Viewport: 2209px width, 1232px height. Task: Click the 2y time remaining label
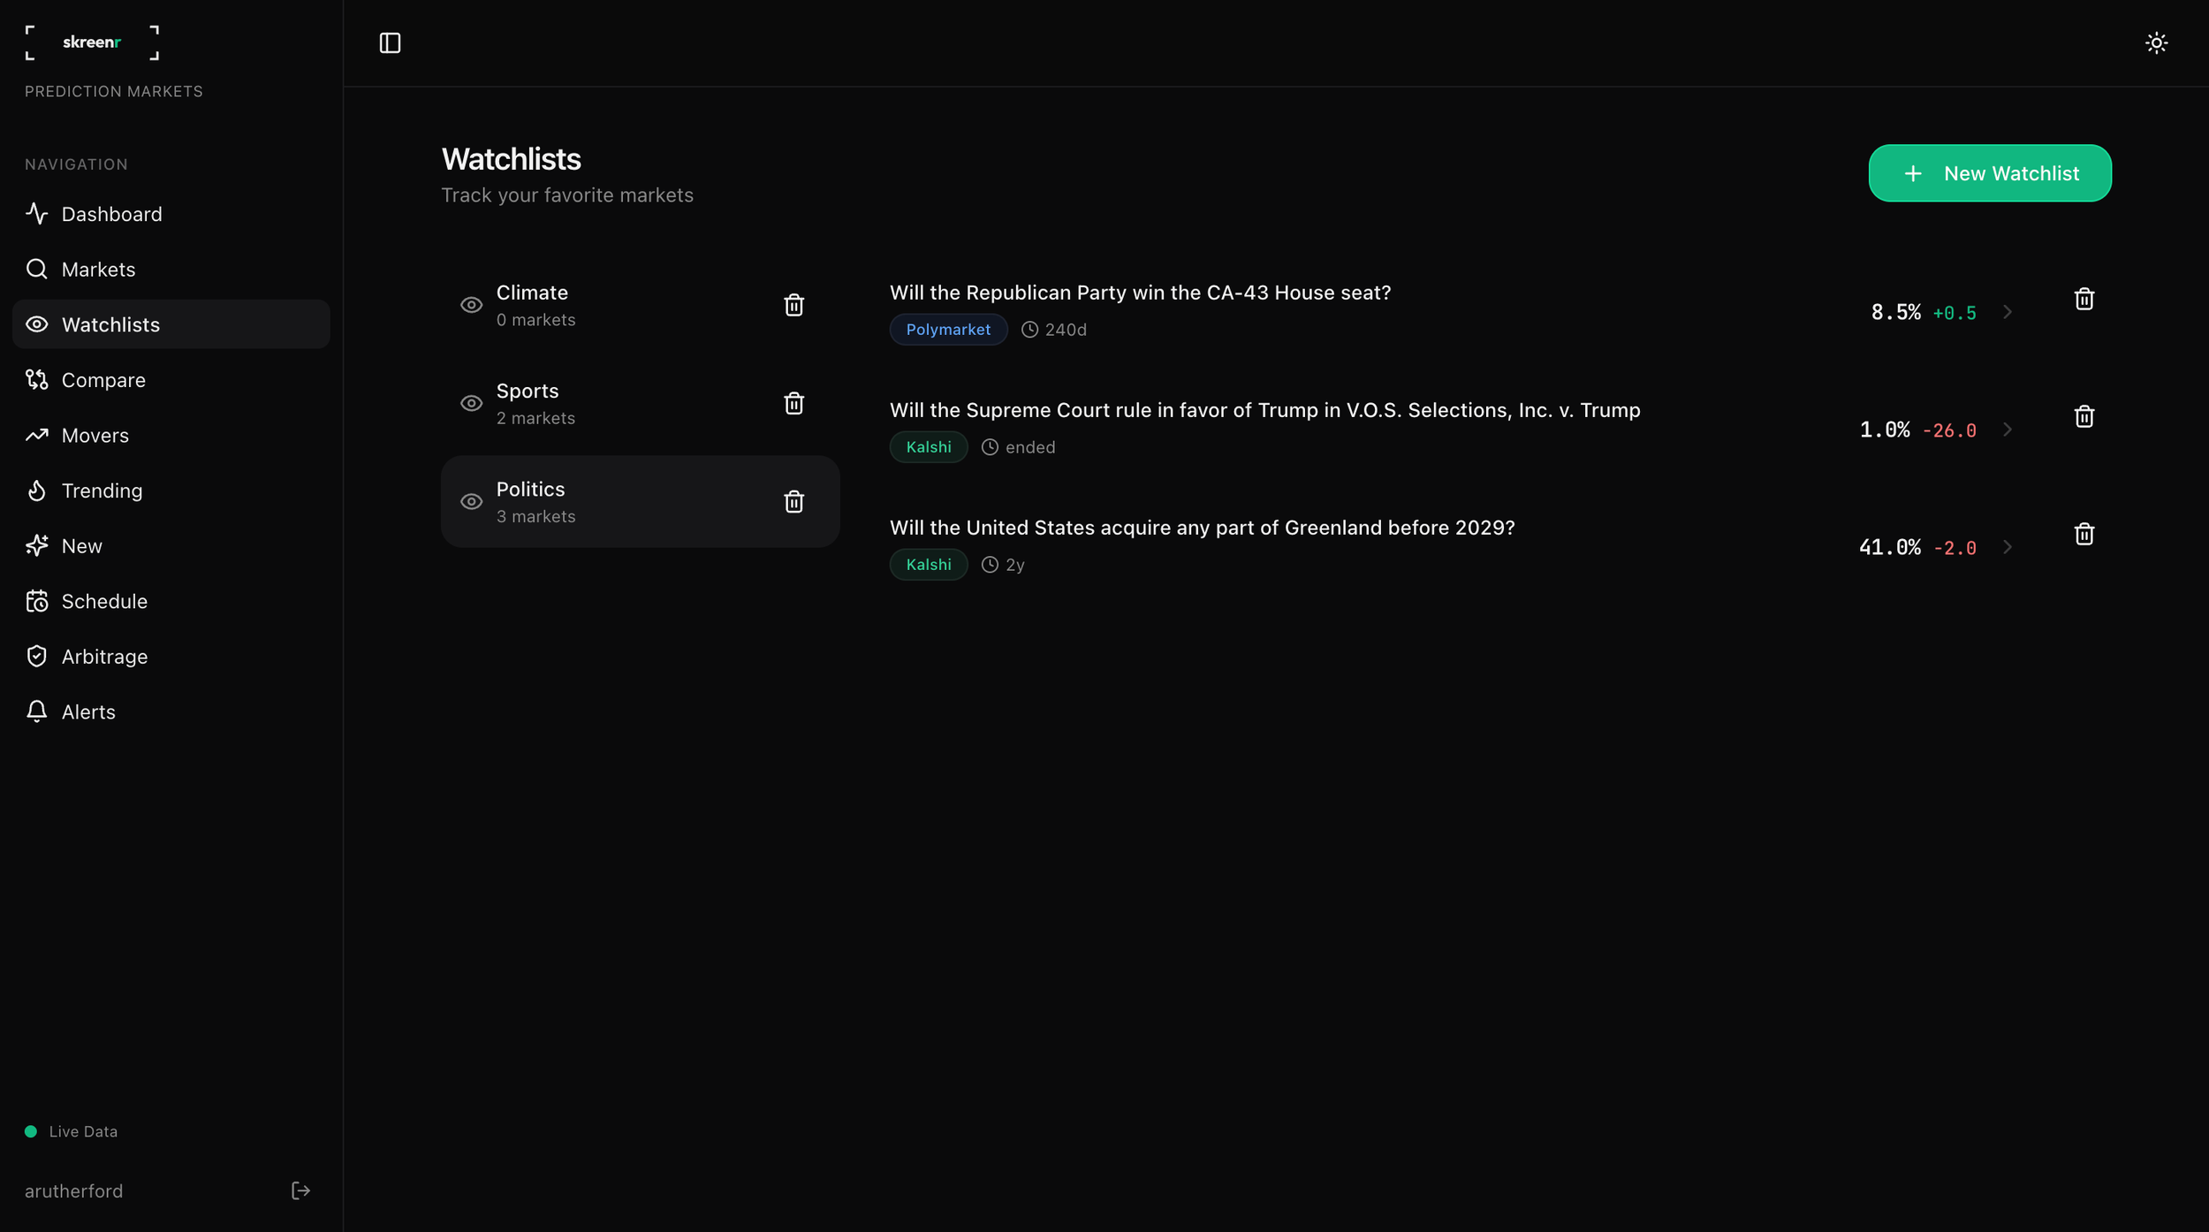(x=1014, y=565)
